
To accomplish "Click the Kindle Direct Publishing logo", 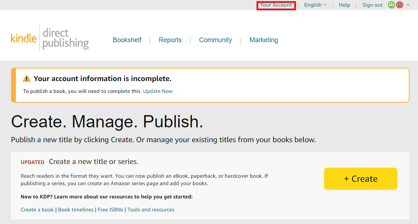I will [x=50, y=39].
